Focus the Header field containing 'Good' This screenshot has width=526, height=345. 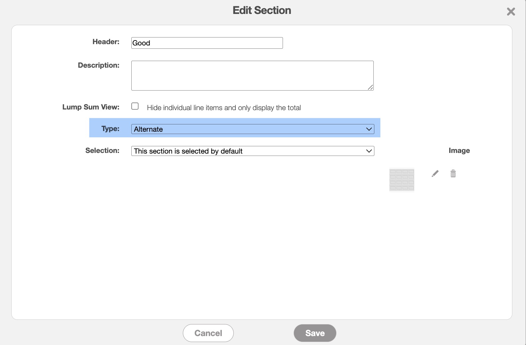tap(207, 43)
